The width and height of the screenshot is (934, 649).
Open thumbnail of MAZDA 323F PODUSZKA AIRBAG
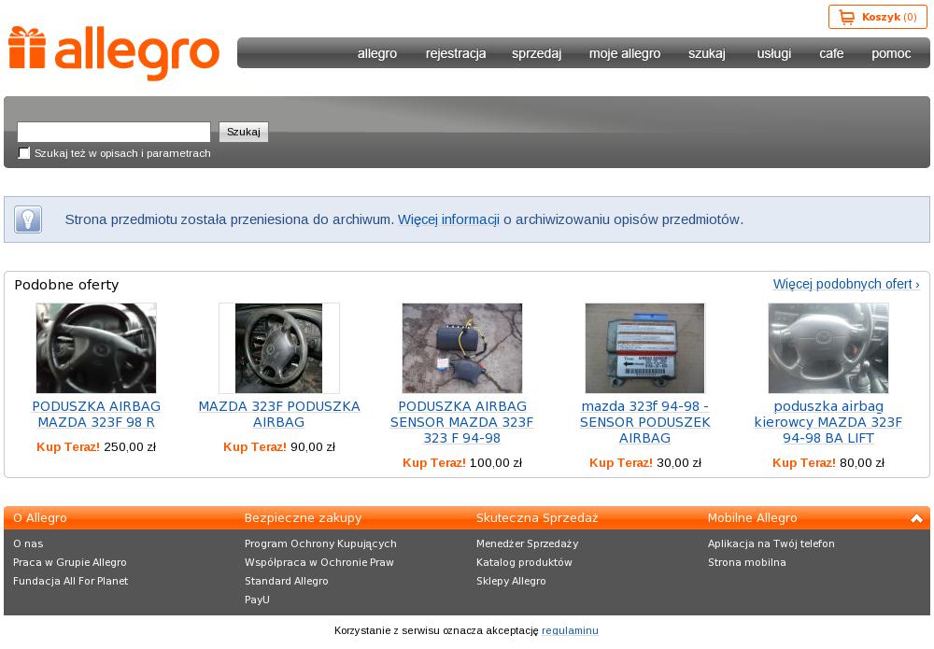[x=278, y=348]
